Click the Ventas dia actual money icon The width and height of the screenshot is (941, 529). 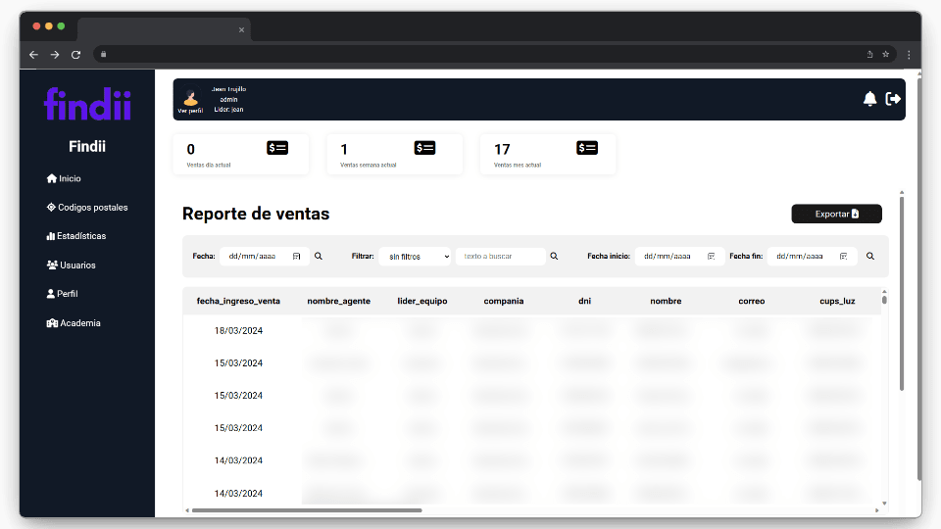pos(277,148)
